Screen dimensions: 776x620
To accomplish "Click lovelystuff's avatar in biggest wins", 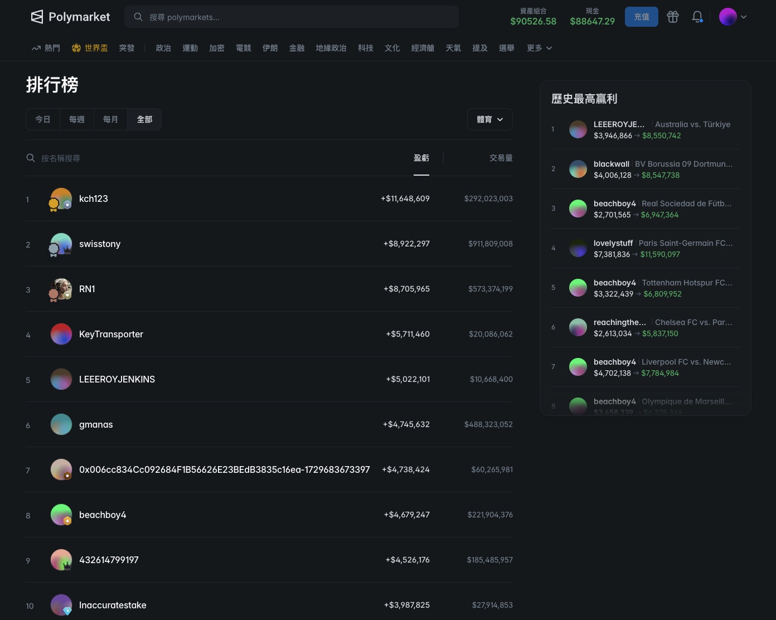I will (x=578, y=248).
